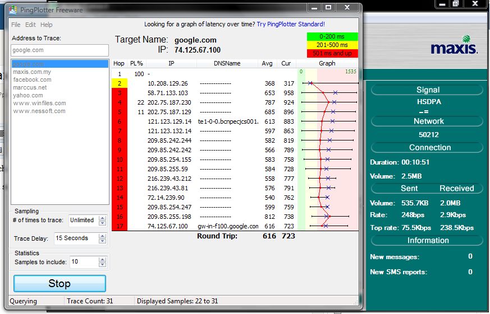This screenshot has height=314, width=490.
Task: Select maxis.com.my in the address list
Action: click(32, 72)
